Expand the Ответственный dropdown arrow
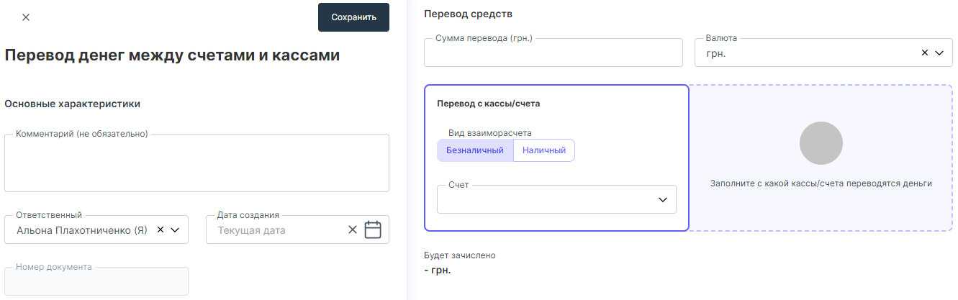Image resolution: width=958 pixels, height=300 pixels. click(x=175, y=229)
